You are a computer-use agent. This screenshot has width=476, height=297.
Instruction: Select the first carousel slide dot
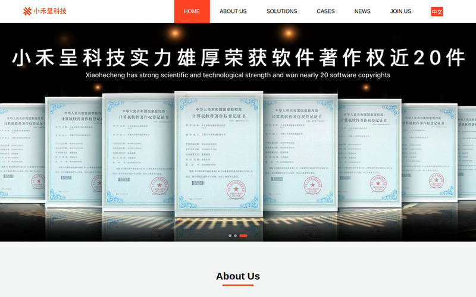click(230, 235)
